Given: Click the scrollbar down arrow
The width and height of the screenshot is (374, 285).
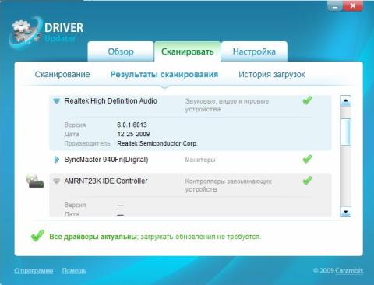Looking at the screenshot, I should click(x=346, y=212).
